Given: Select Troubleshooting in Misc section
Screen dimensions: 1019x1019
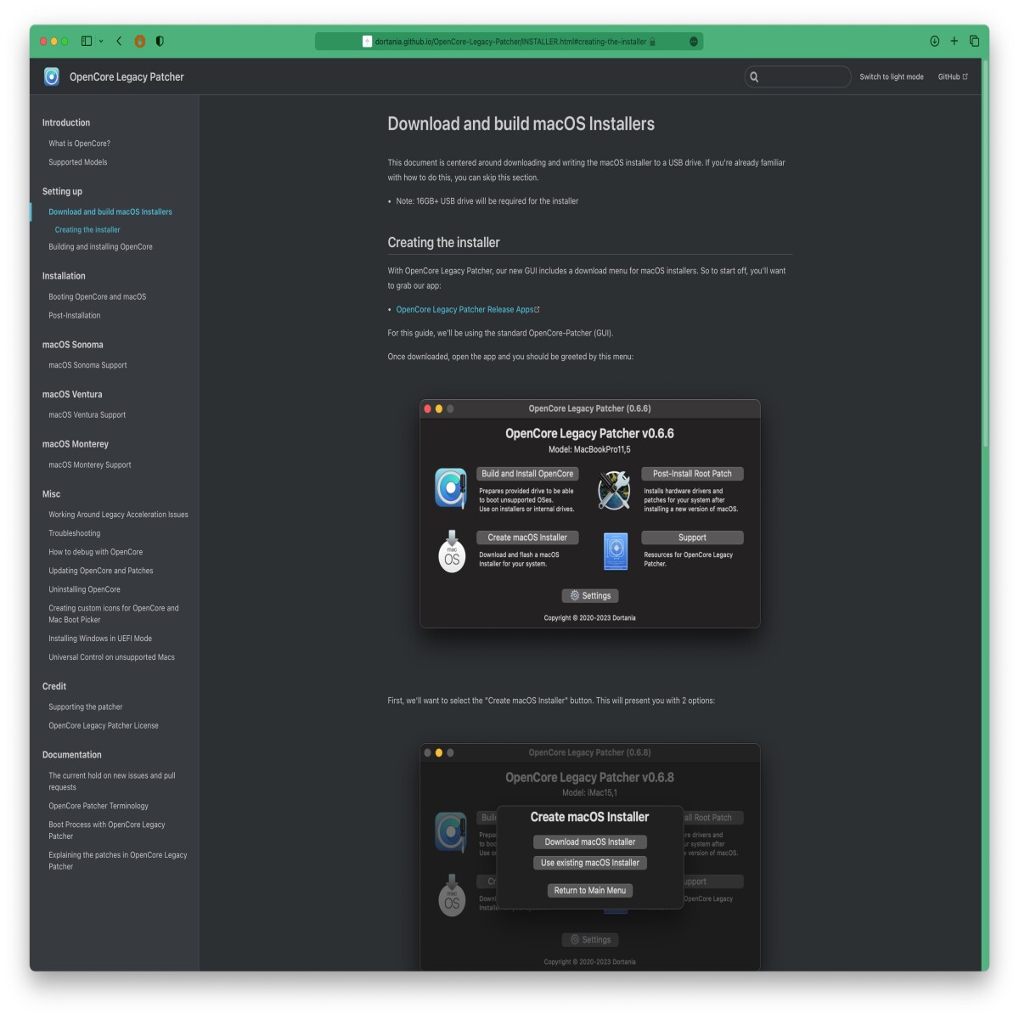Looking at the screenshot, I should click(74, 533).
